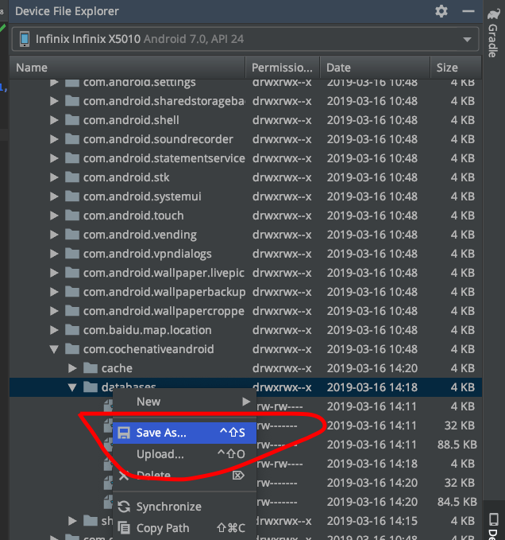
Task: Expand the com.android.settings folder
Action: click(54, 82)
